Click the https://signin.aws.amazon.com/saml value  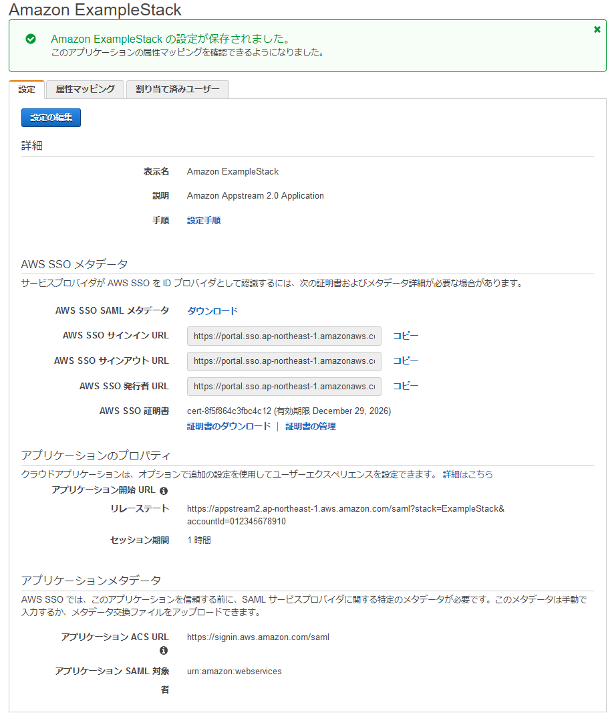click(x=258, y=637)
